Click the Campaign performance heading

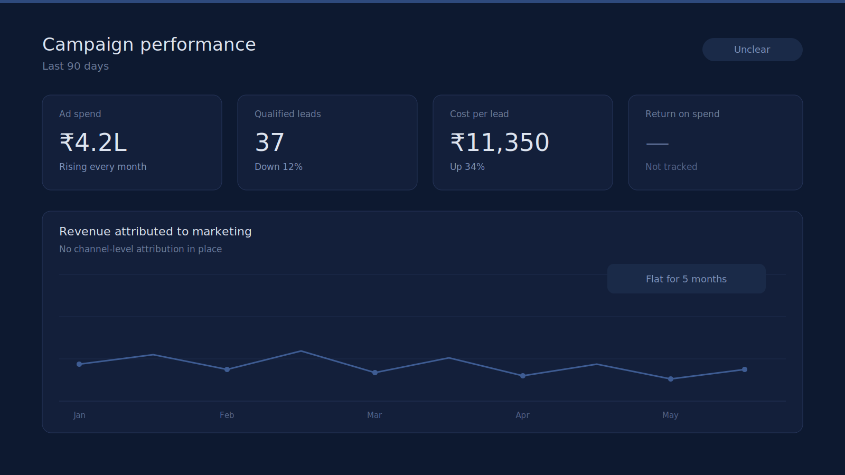coord(149,45)
